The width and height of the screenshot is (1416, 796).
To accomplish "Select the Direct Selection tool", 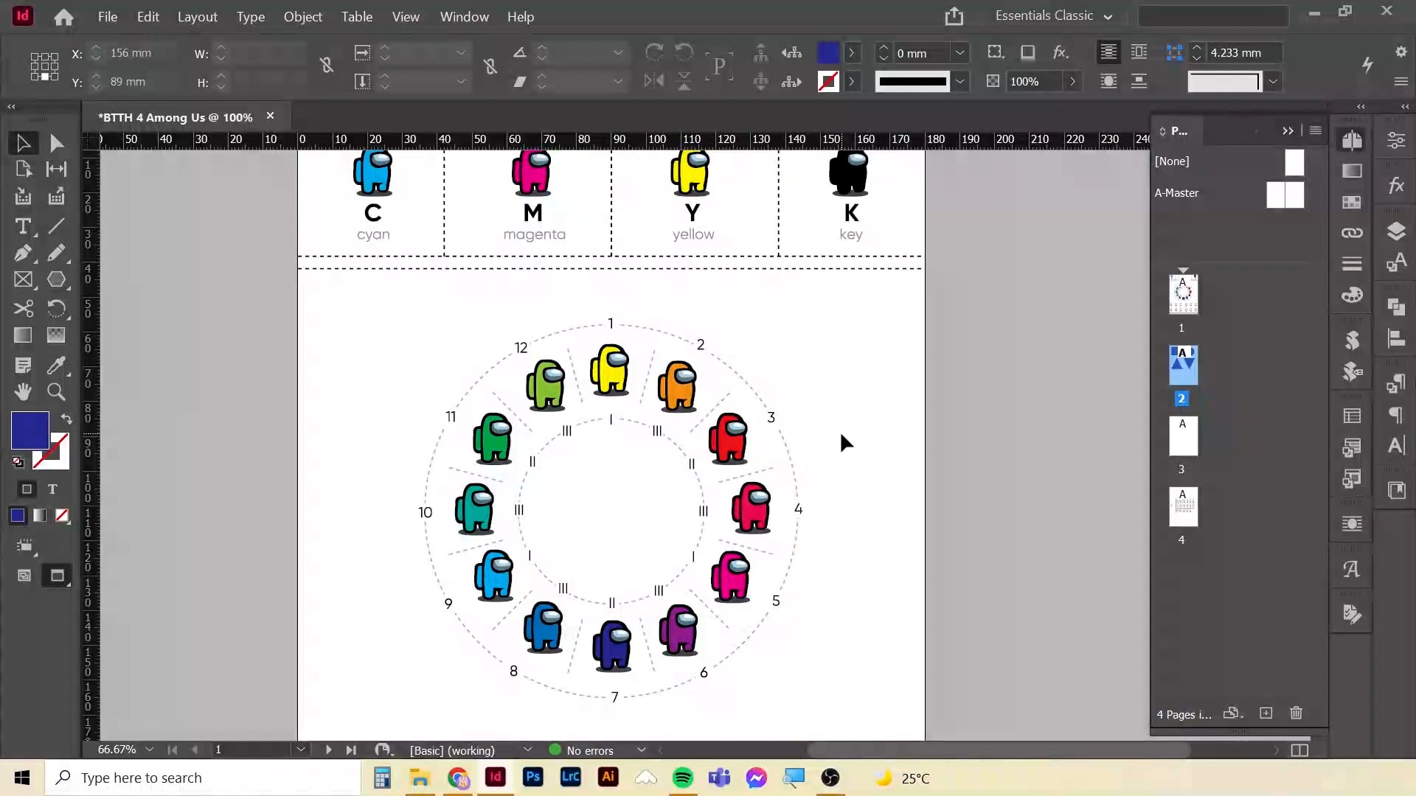I will pos(56,143).
